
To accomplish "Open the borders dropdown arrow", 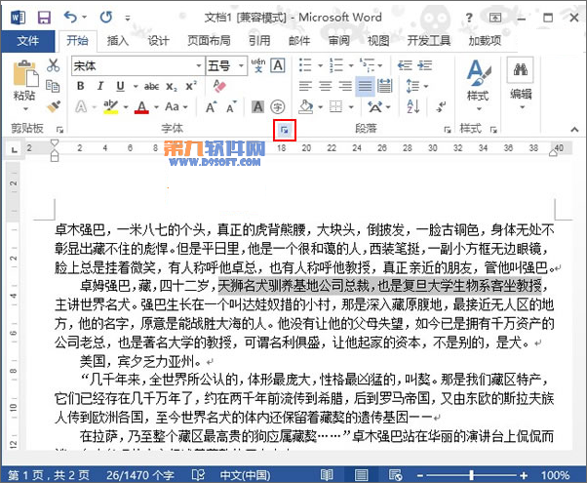I will [351, 107].
